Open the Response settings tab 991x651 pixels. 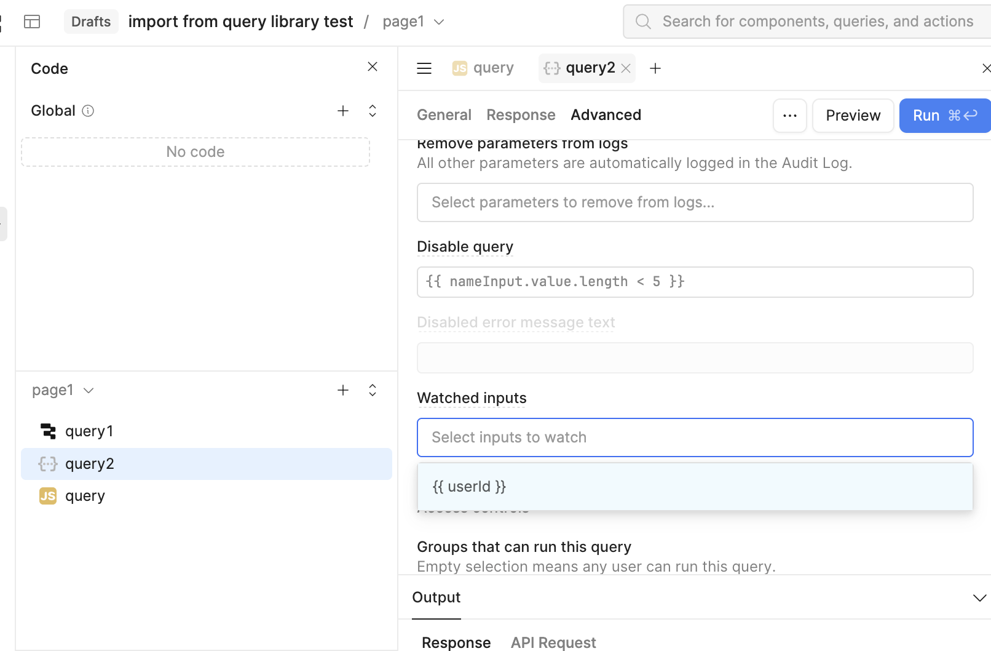tap(521, 115)
